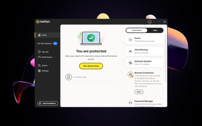Click the protected laptop checkmark illustration
Image resolution: width=202 pixels, height=126 pixels.
(91, 38)
